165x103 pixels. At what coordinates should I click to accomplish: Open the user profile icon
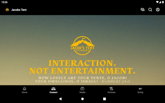pos(158,10)
